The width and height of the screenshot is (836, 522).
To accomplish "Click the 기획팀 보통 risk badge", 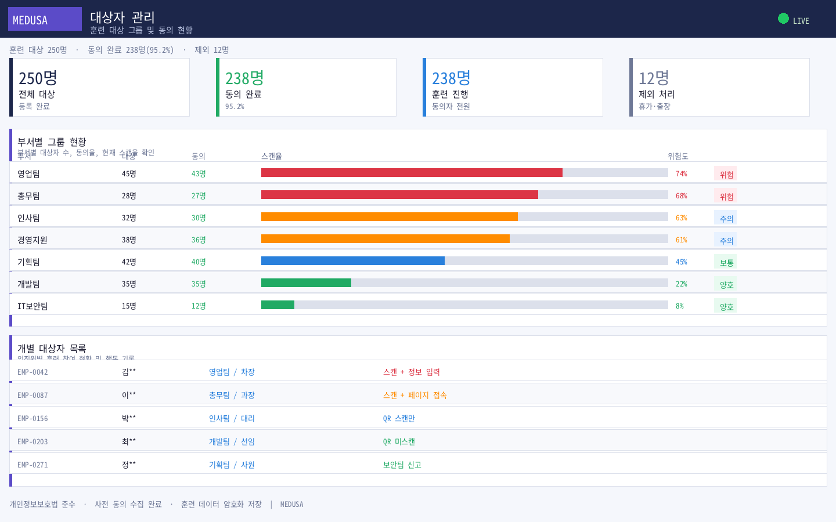I will coord(726,262).
